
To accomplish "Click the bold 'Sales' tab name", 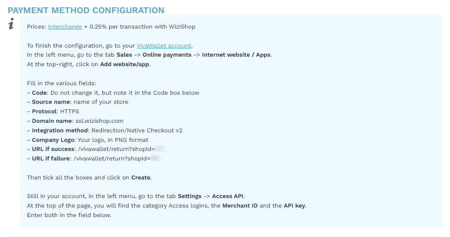I will point(124,54).
